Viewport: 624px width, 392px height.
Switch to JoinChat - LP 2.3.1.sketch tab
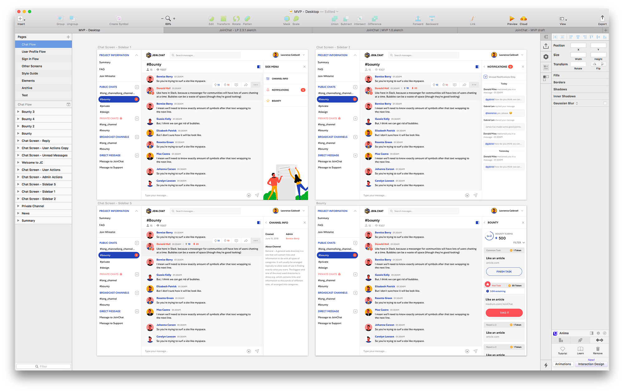tap(238, 30)
